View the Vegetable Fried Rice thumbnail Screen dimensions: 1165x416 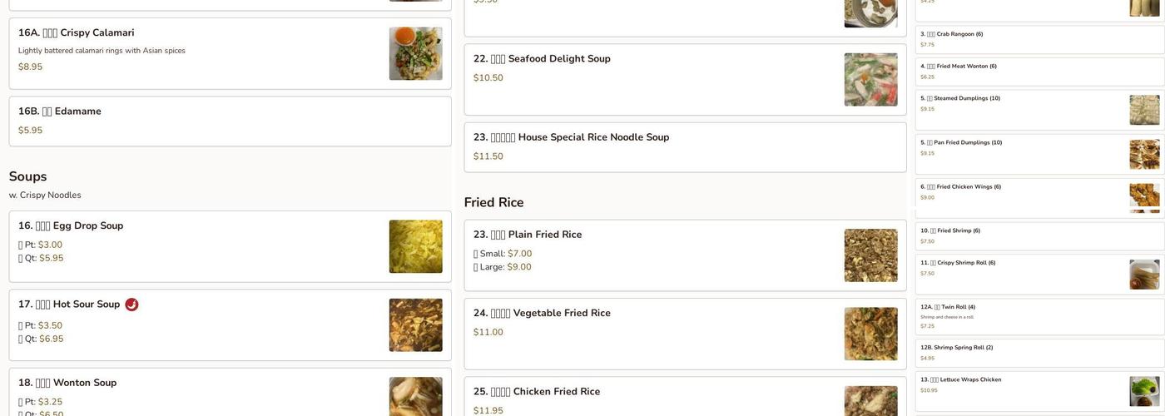(870, 334)
